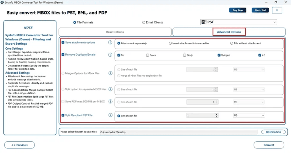Switch to Basic Options tab
The width and height of the screenshot is (291, 153).
pyautogui.click(x=115, y=32)
